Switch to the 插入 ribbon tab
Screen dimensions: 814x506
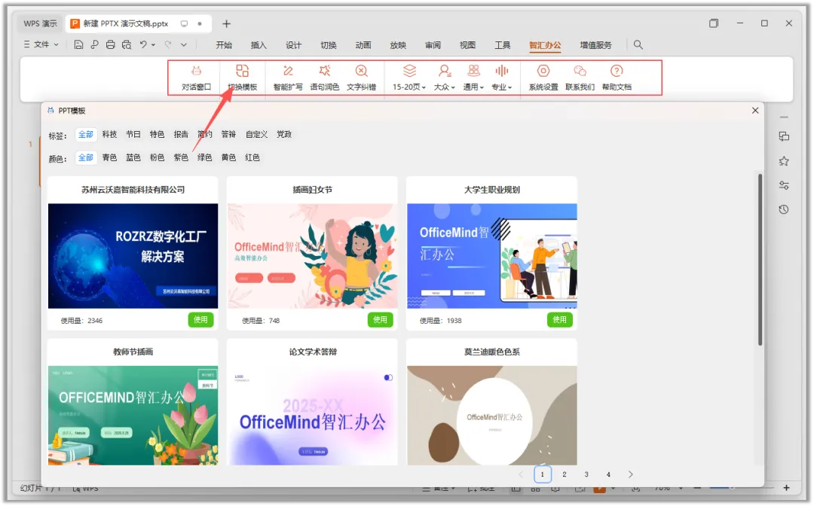259,46
